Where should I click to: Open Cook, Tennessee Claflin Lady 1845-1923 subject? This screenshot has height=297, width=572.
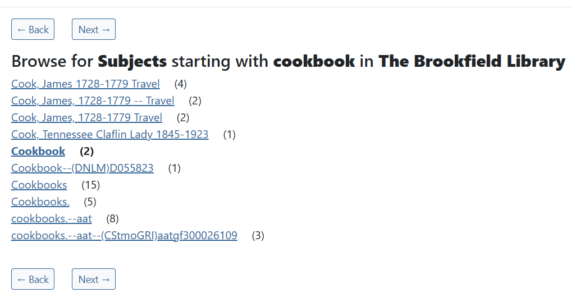109,135
